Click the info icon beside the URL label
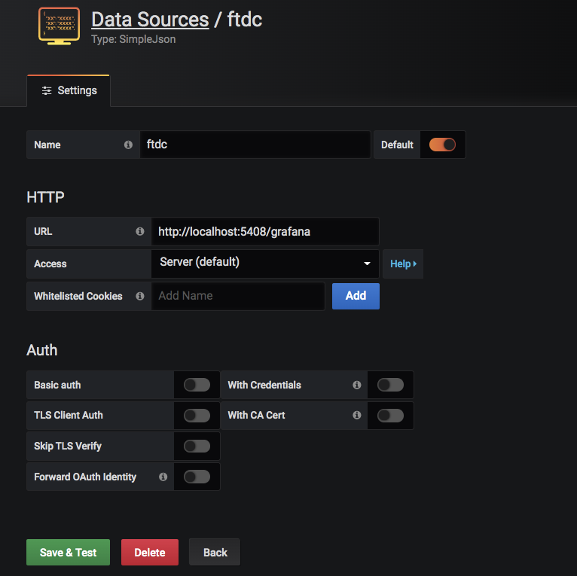The width and height of the screenshot is (577, 576). pyautogui.click(x=140, y=231)
